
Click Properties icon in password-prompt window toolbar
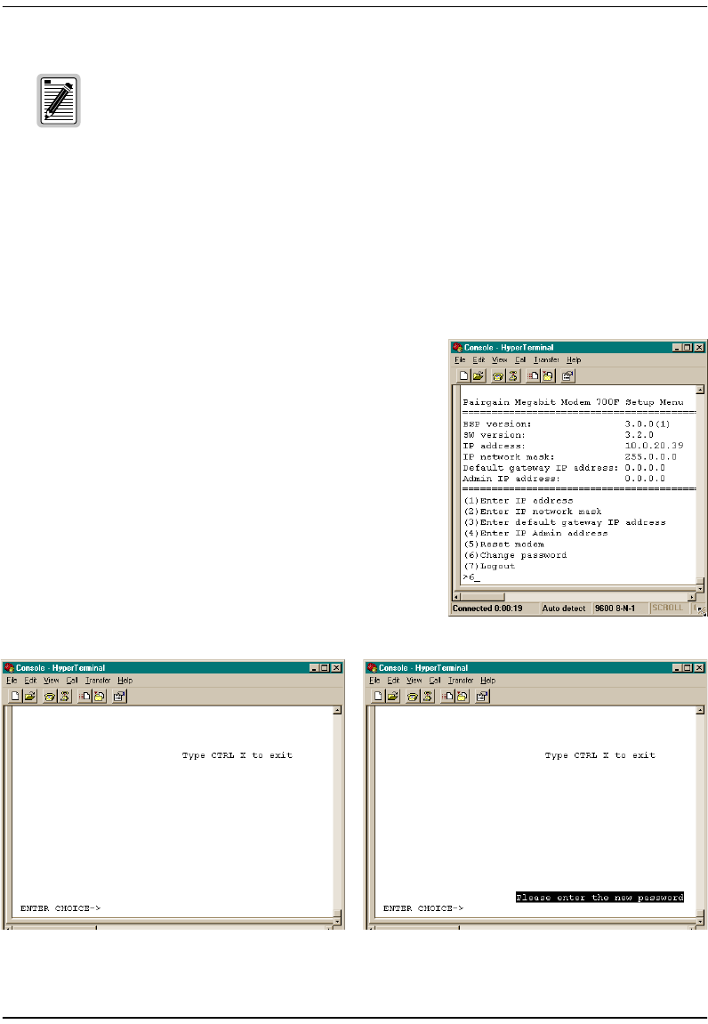click(482, 697)
